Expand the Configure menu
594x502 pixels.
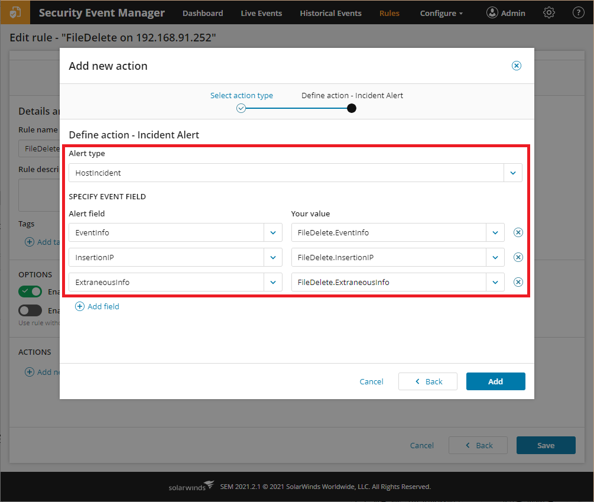pos(442,13)
